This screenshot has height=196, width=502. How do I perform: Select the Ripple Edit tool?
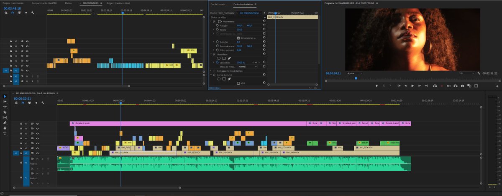pos(5,107)
